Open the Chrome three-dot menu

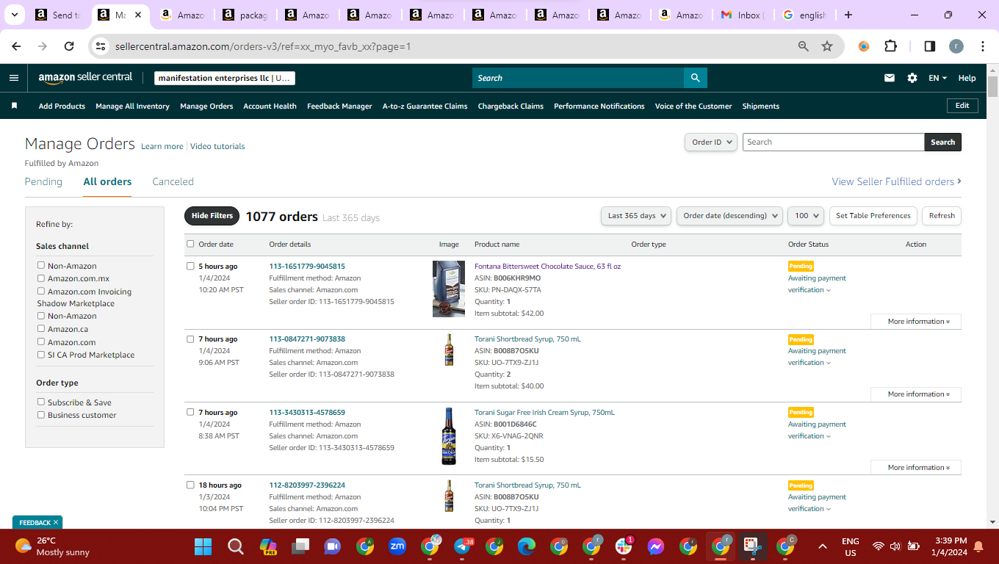point(982,46)
